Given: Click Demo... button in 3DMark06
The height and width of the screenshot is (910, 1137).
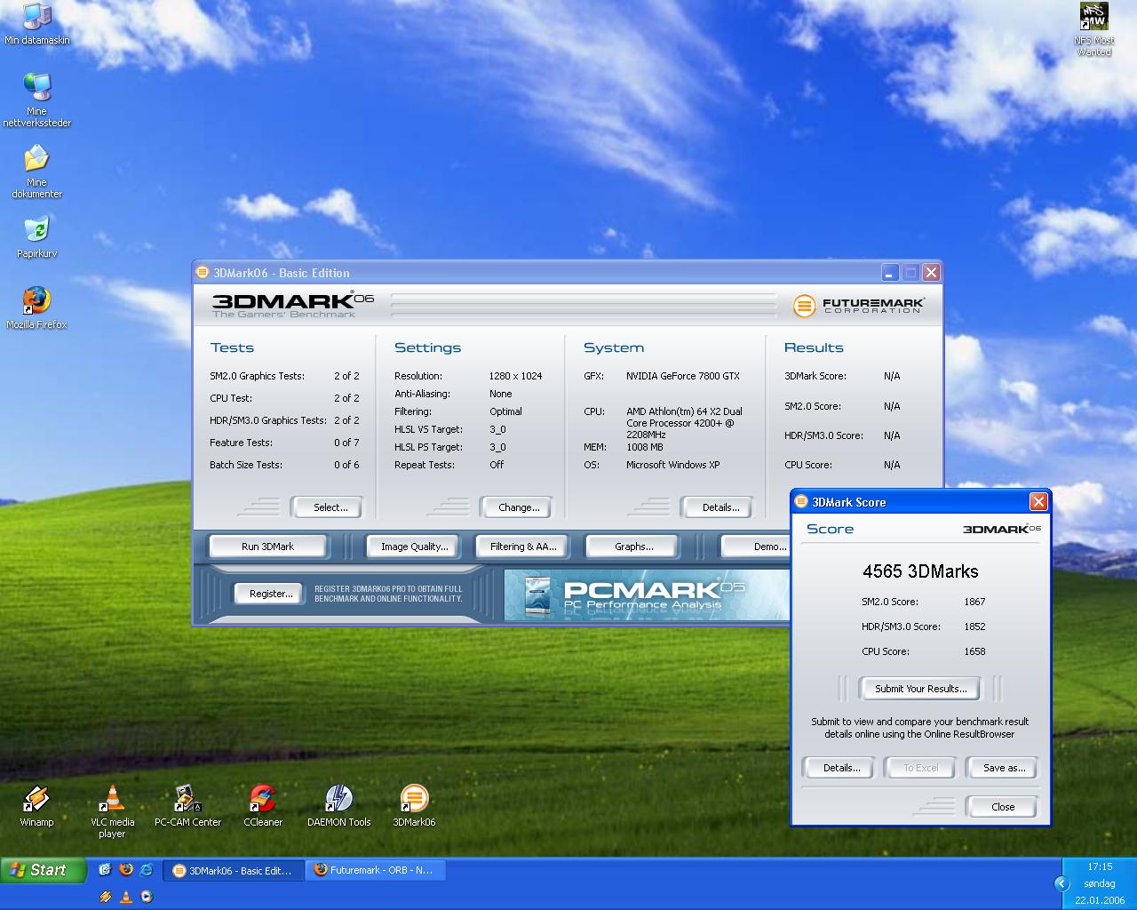Looking at the screenshot, I should click(x=757, y=547).
